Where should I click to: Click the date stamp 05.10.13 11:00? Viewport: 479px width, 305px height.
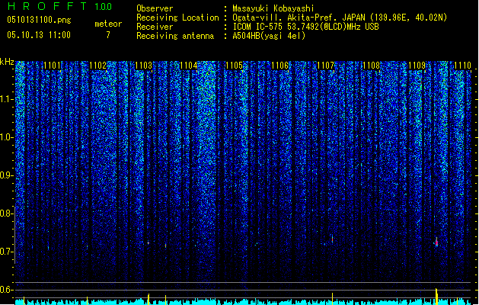coord(39,35)
